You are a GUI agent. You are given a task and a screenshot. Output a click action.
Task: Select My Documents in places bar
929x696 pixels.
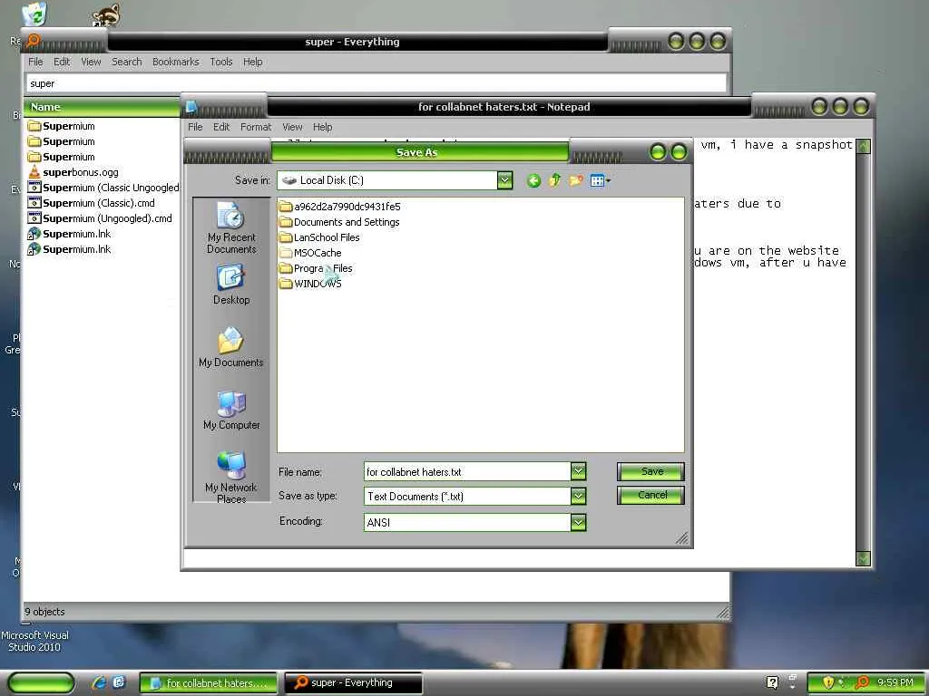coord(231,347)
